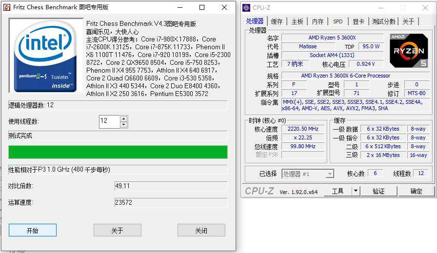
Task: Click the 关于 button in Fritz Benchmark
Action: click(x=117, y=231)
